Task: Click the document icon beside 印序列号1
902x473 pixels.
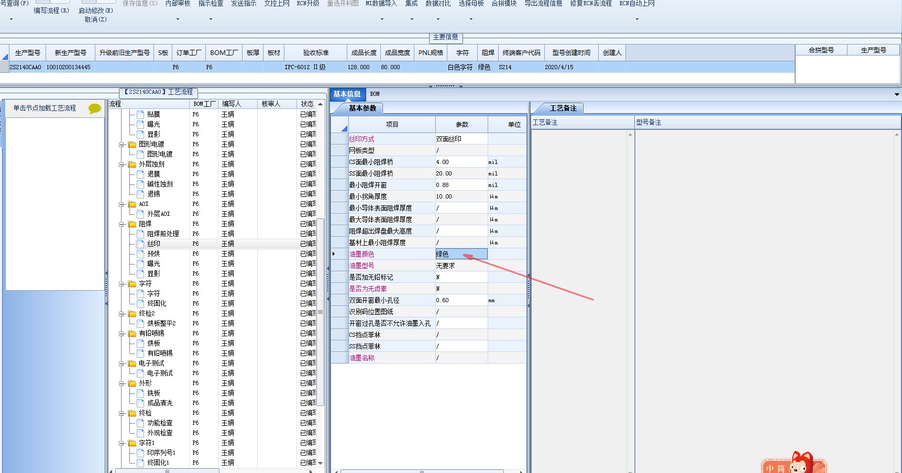Action: pyautogui.click(x=140, y=453)
